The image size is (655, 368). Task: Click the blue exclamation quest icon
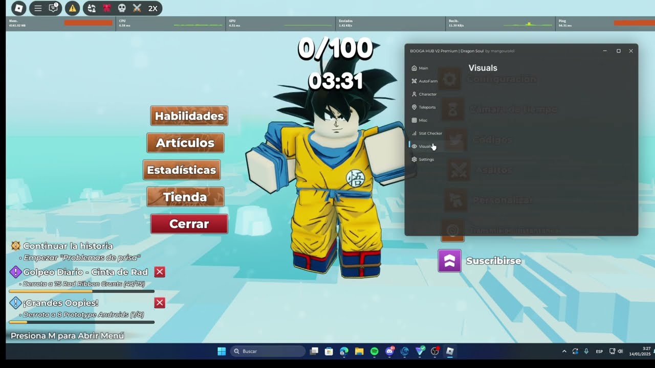15,303
